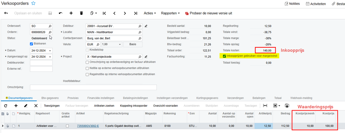Refresh the document lines grid

pos(6,106)
